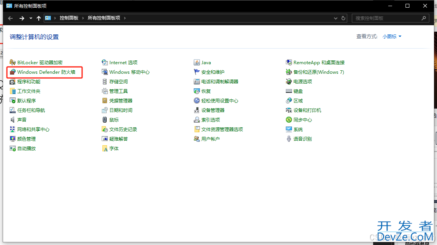Viewport: 437px width, 245px height.
Task: Go up one level with the up arrow
Action: [39, 18]
